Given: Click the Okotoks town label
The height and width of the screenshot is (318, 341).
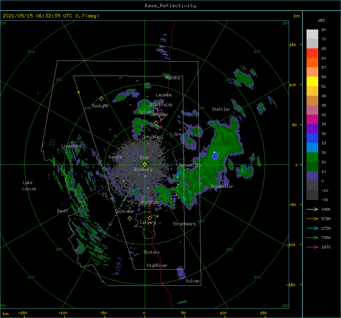Looking at the screenshot, I should [152, 252].
